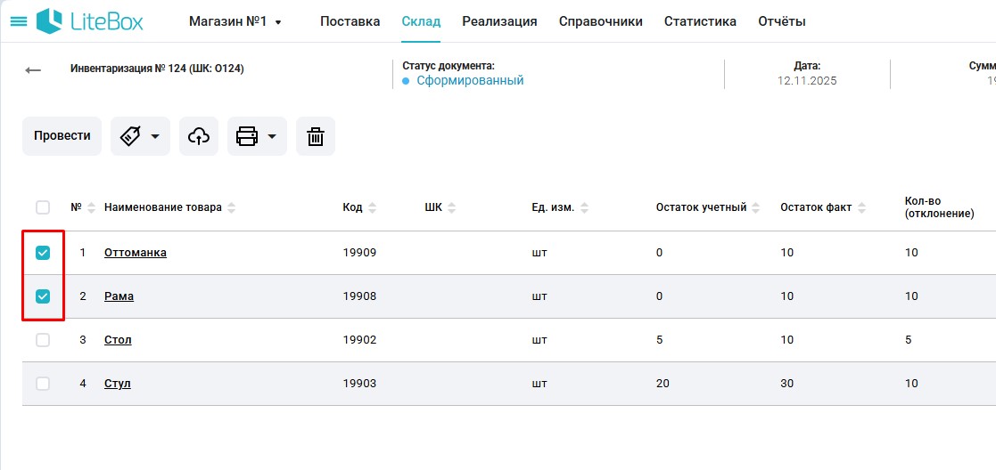Open the Реализация menu

500,21
